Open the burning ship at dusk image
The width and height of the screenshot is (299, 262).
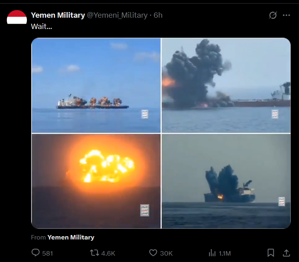click(x=226, y=181)
